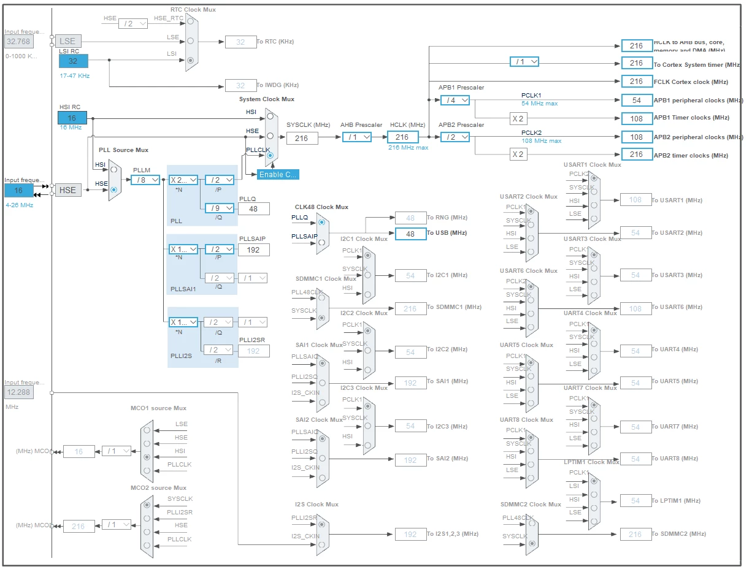Open PLLI2S /R divider dropdown
This screenshot has width=752, height=572.
point(219,350)
